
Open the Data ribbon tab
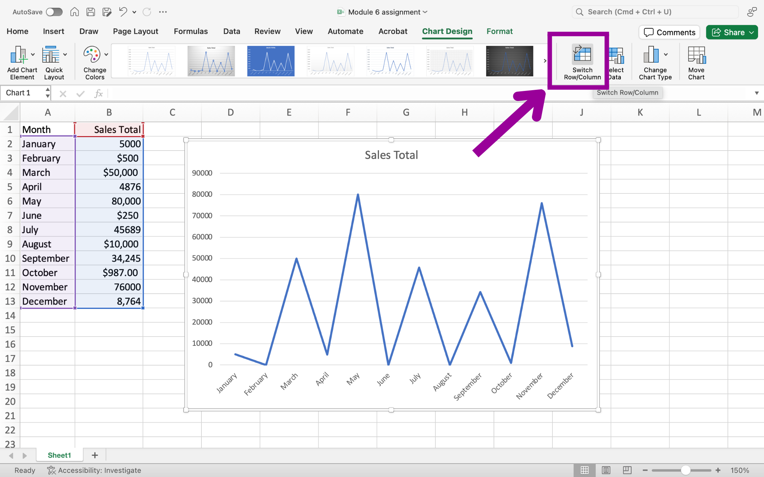pyautogui.click(x=232, y=31)
